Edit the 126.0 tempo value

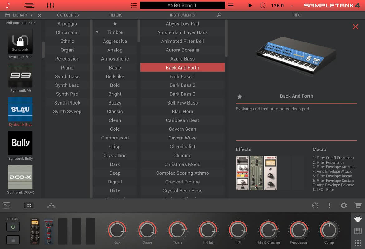pos(277,6)
